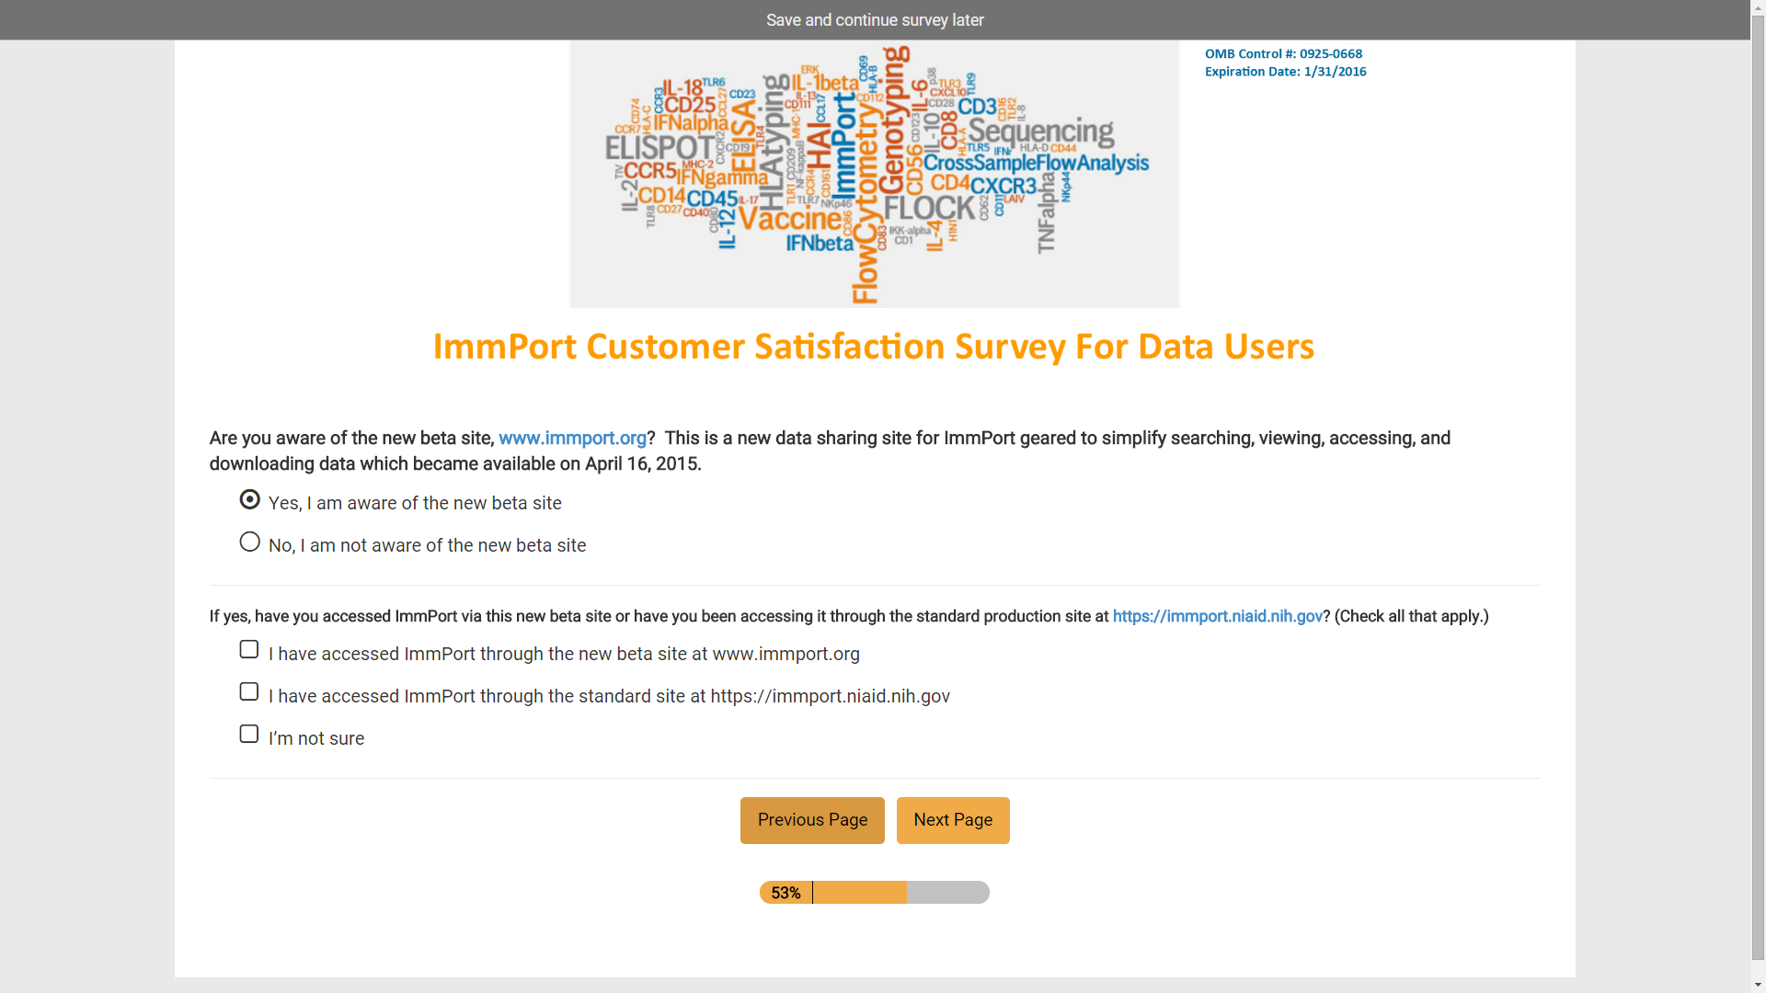The height and width of the screenshot is (993, 1766).
Task: Click Save and continue survey later
Action: [x=875, y=20]
